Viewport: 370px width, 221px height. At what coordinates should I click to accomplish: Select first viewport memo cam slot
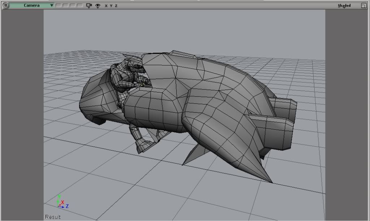point(58,5)
